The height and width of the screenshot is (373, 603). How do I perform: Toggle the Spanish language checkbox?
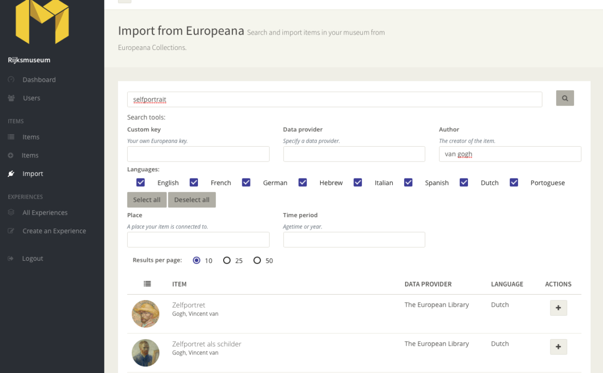tap(408, 182)
